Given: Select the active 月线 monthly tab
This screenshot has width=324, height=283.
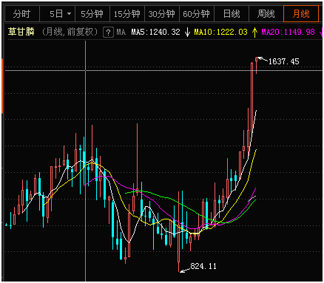Looking at the screenshot, I should pyautogui.click(x=301, y=14).
